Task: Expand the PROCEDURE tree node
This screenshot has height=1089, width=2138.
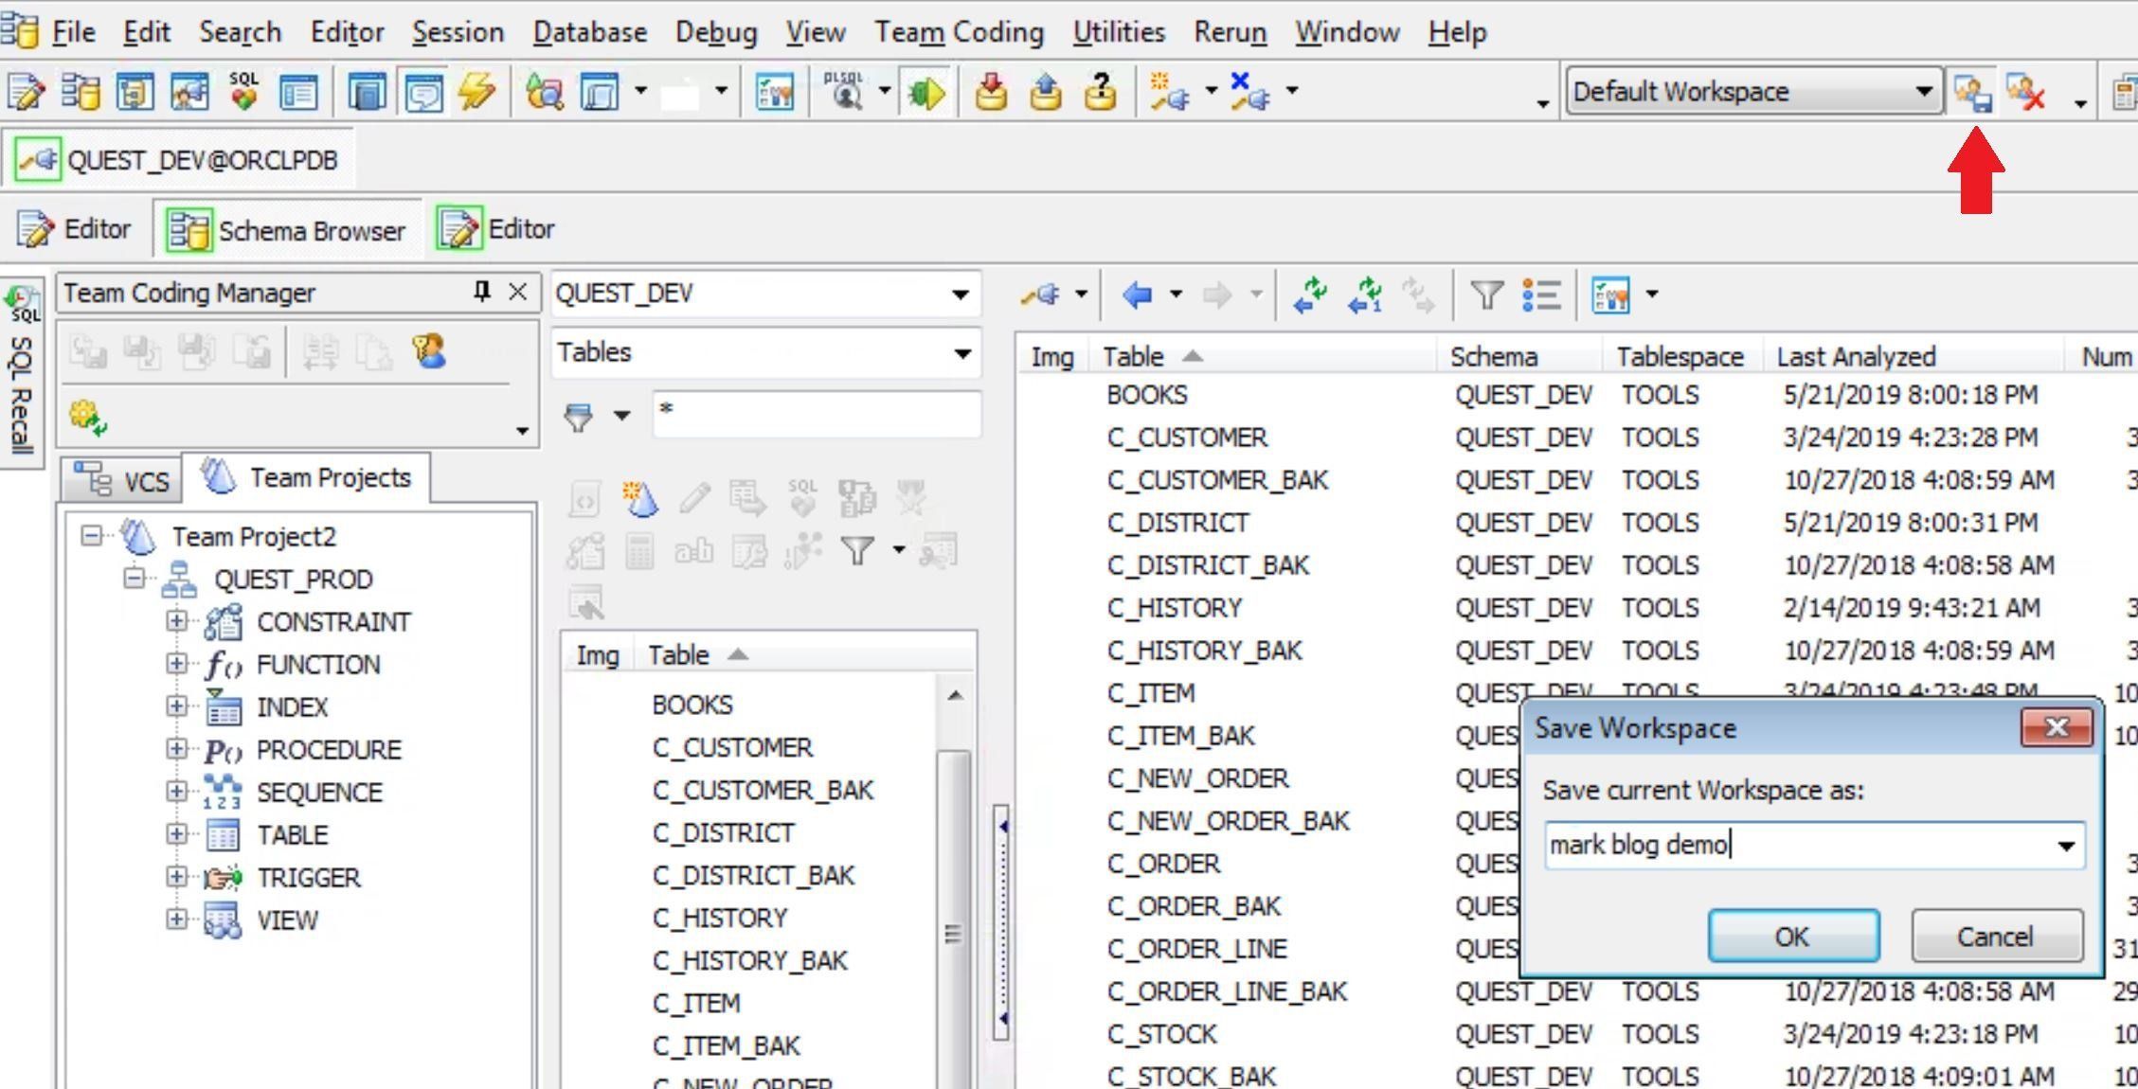Action: click(176, 749)
